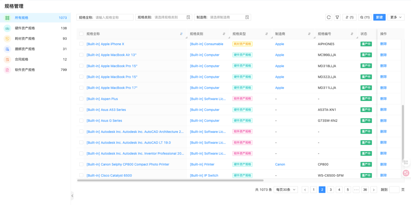Click 耗材资产规格 tag in iPhone X row
This screenshot has height=205, width=411.
point(242,44)
